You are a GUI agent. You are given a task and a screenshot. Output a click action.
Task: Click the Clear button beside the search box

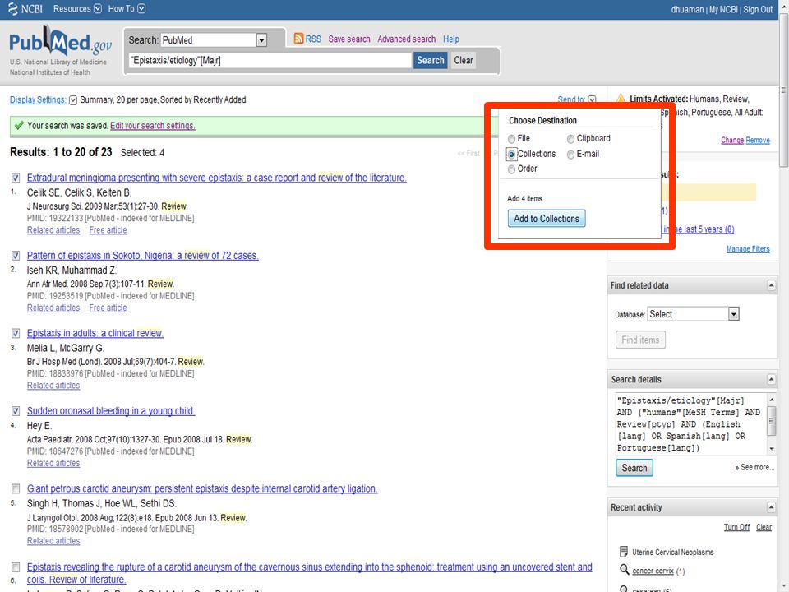point(463,60)
